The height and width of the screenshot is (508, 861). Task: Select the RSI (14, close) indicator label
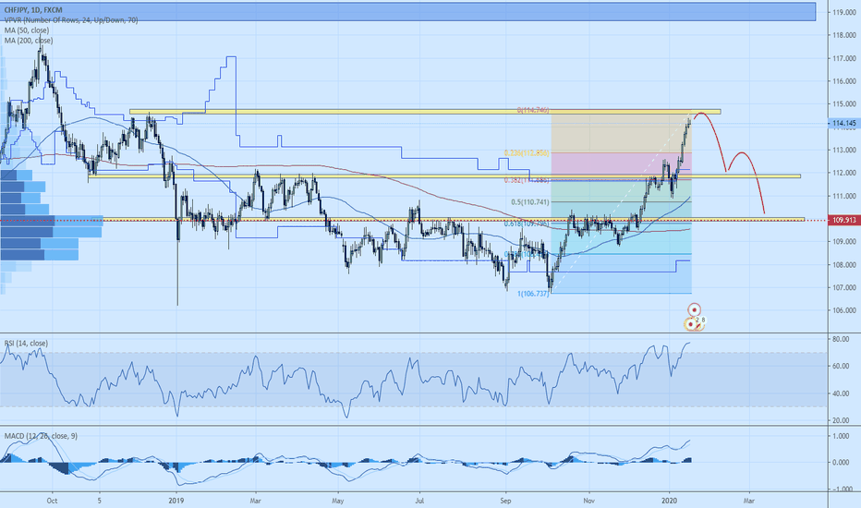pyautogui.click(x=26, y=344)
